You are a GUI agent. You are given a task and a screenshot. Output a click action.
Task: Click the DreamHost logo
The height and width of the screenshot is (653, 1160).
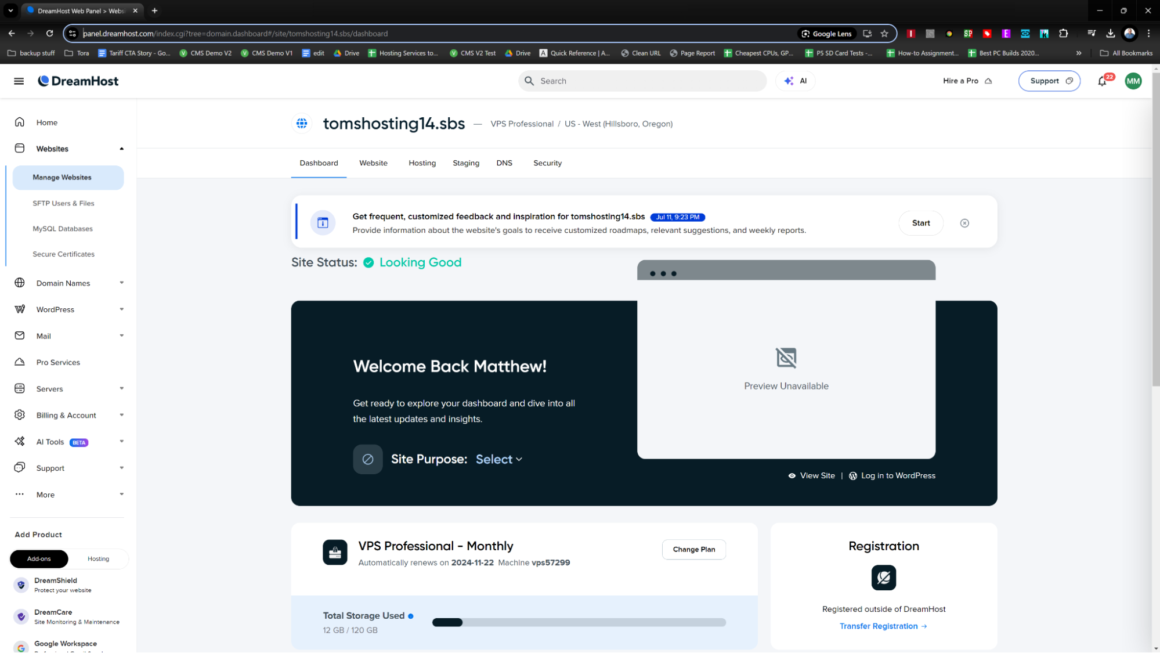[78, 81]
